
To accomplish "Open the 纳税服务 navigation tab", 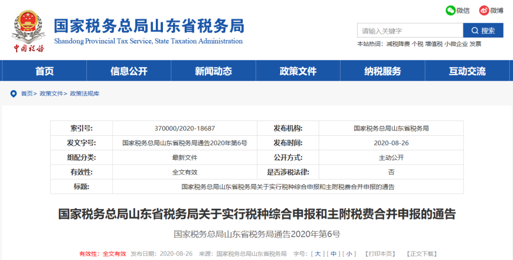I will [382, 71].
